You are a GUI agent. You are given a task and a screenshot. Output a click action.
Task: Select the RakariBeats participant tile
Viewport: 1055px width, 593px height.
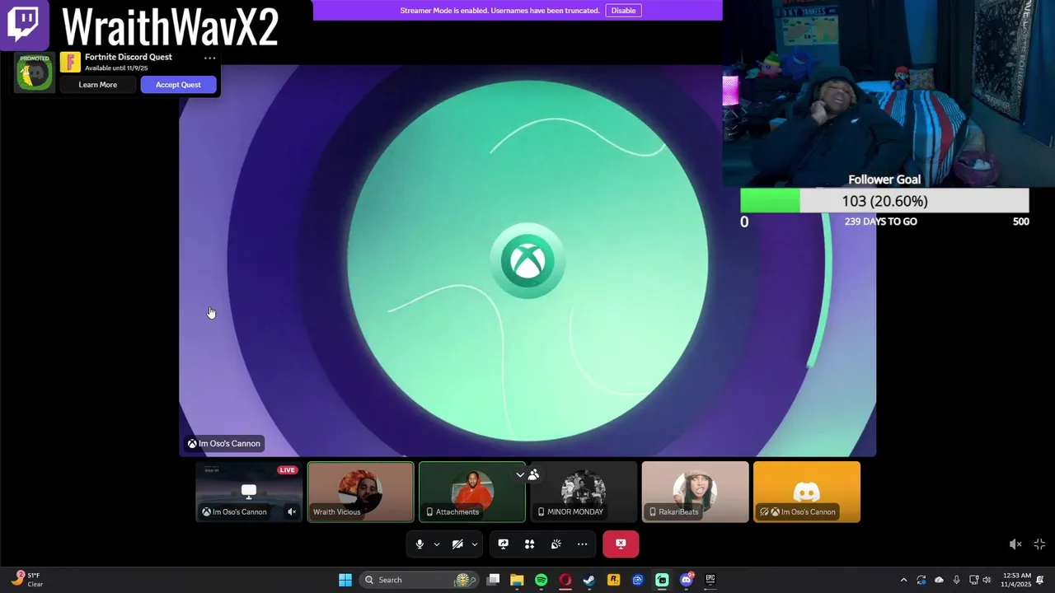[695, 492]
